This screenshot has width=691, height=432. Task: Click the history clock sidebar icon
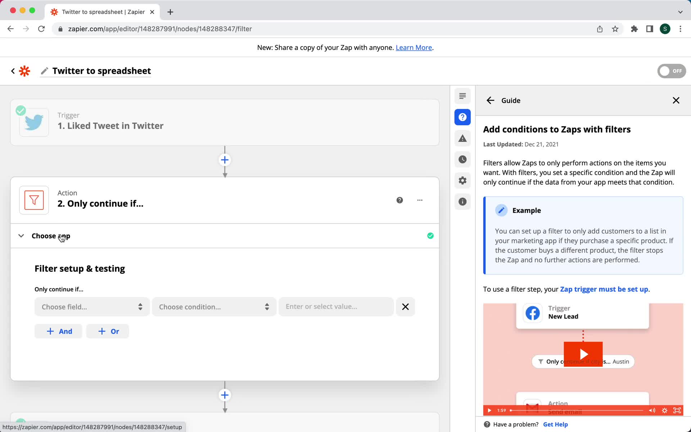(x=462, y=159)
